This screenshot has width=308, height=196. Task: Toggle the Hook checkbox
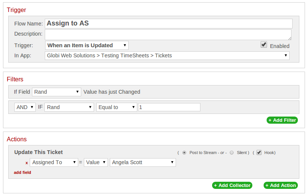coord(259,153)
